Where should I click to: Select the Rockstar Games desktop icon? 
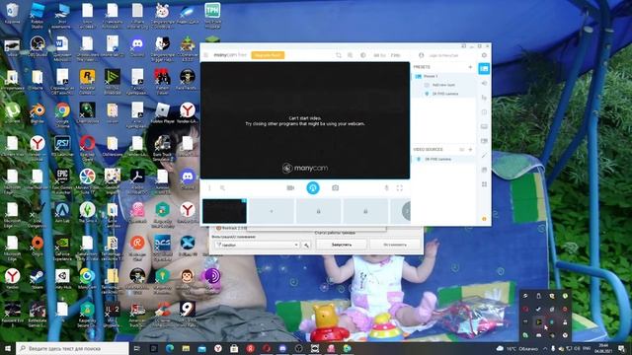[x=87, y=81]
